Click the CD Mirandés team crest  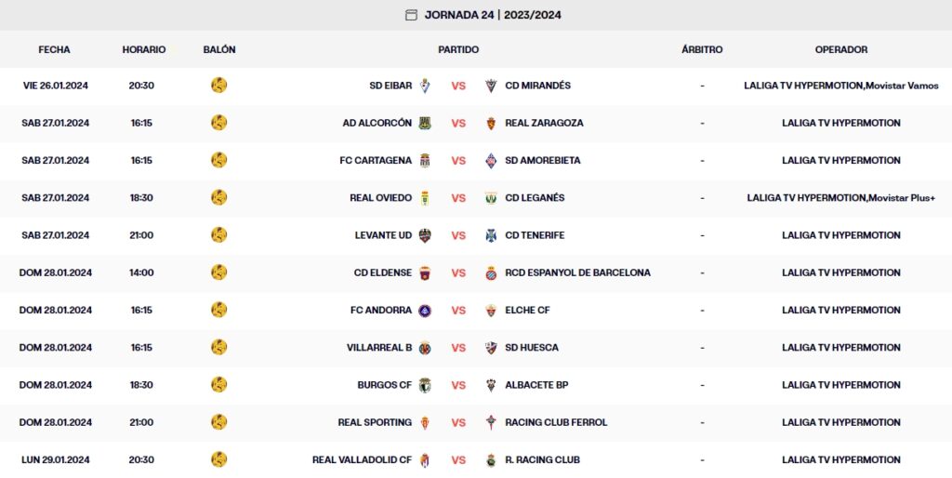click(x=492, y=86)
